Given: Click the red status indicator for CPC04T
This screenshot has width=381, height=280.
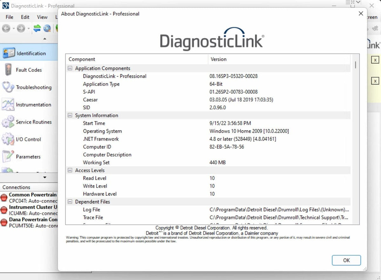Looking at the screenshot, I should 4,198.
